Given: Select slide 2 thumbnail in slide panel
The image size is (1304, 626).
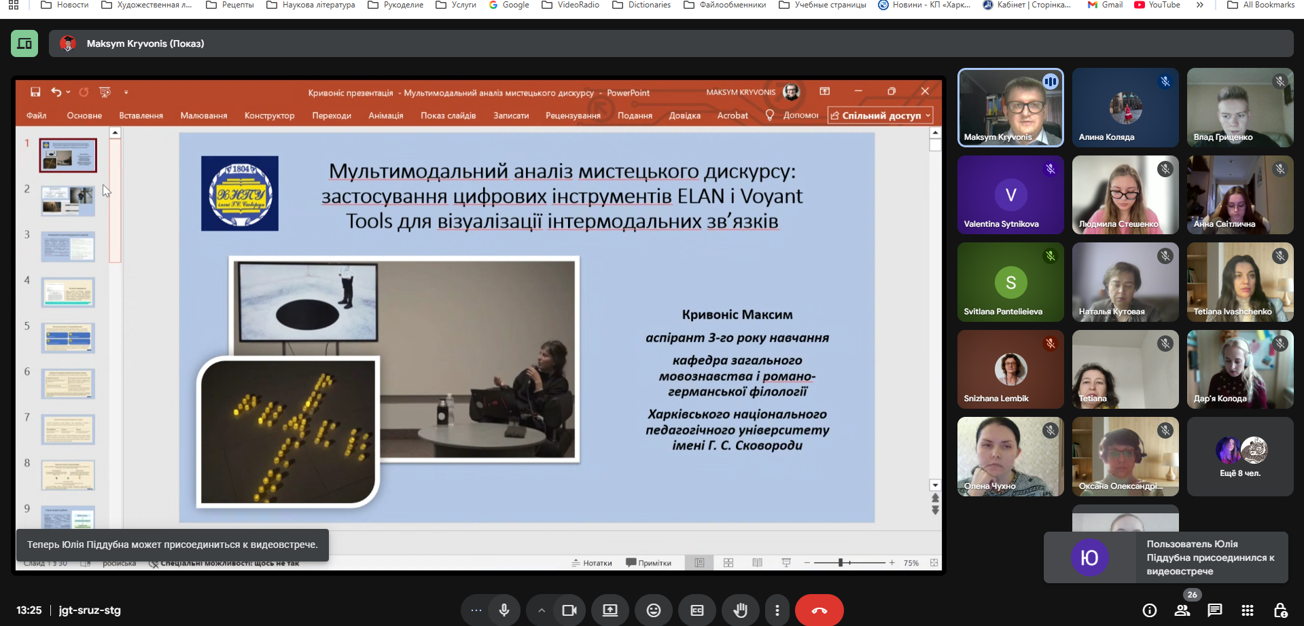Looking at the screenshot, I should click(x=68, y=200).
